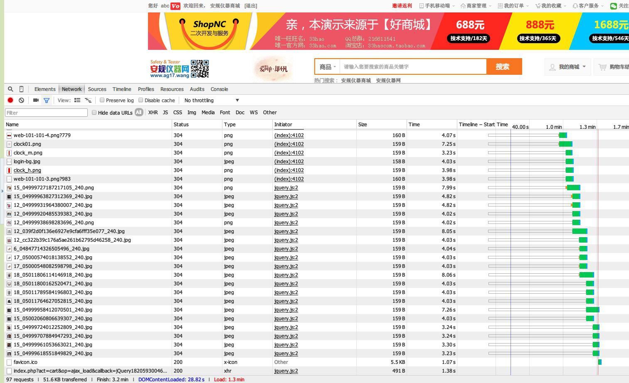Filter requests by Media
The image size is (629, 383).
point(208,113)
